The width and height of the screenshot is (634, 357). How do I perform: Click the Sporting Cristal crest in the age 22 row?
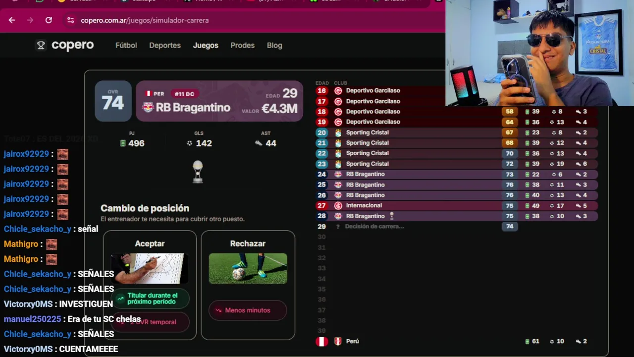338,153
